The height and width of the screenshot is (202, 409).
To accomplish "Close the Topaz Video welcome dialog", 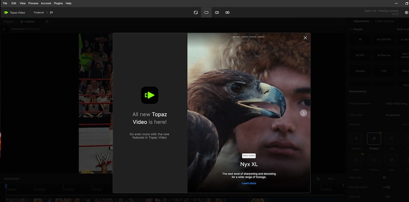I will click(305, 38).
